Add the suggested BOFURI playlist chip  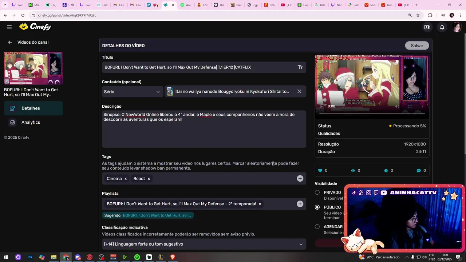pyautogui.click(x=148, y=215)
